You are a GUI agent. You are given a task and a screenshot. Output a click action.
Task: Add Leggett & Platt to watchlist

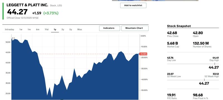click(x=133, y=5)
